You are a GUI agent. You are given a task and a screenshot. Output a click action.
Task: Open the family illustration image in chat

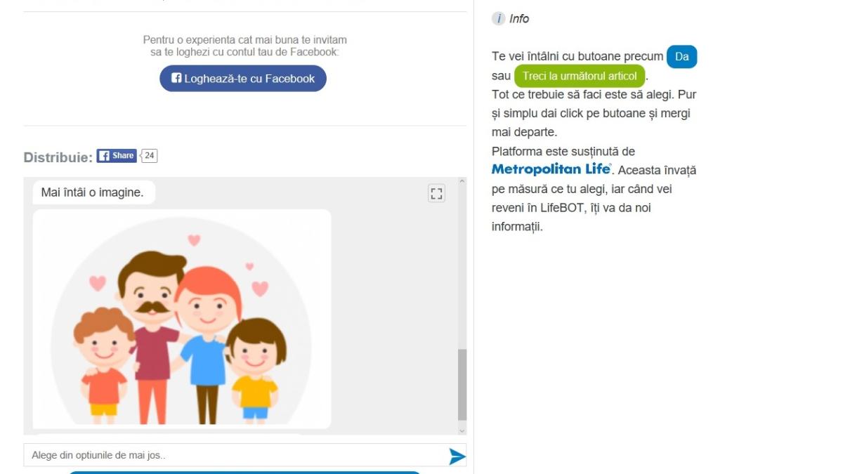pos(182,319)
